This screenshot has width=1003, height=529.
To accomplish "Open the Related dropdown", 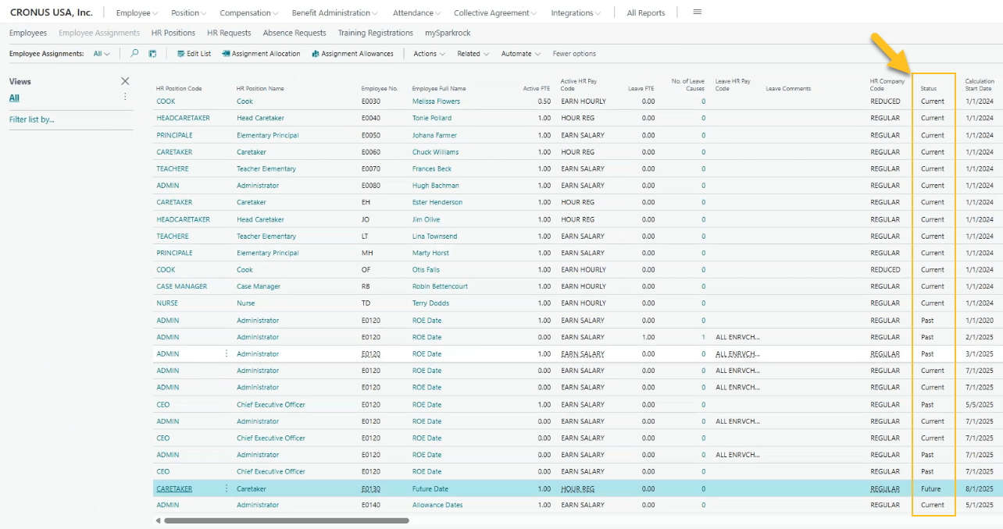I will 473,53.
